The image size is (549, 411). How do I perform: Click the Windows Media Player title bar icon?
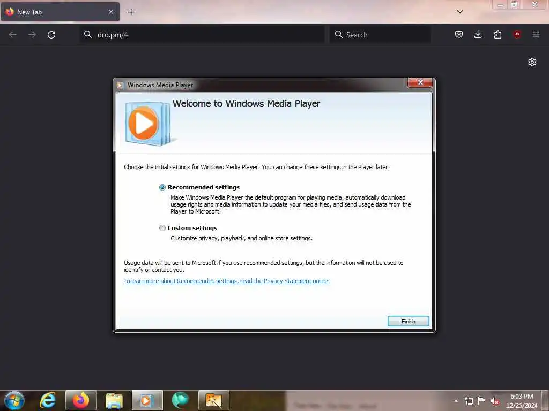coord(120,85)
